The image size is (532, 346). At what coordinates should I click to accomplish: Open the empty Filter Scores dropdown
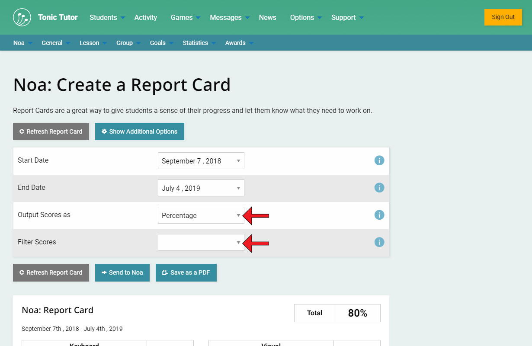click(x=201, y=243)
